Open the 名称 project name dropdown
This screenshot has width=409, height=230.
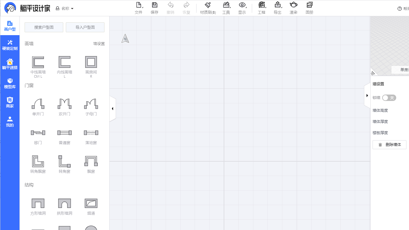click(65, 9)
